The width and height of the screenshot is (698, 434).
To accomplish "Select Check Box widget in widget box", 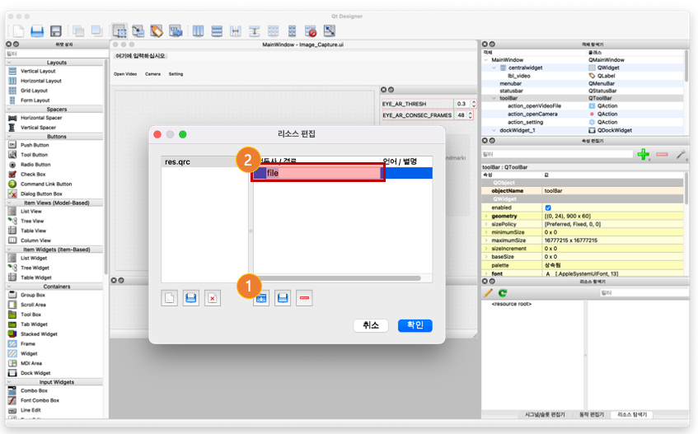I will coord(33,175).
